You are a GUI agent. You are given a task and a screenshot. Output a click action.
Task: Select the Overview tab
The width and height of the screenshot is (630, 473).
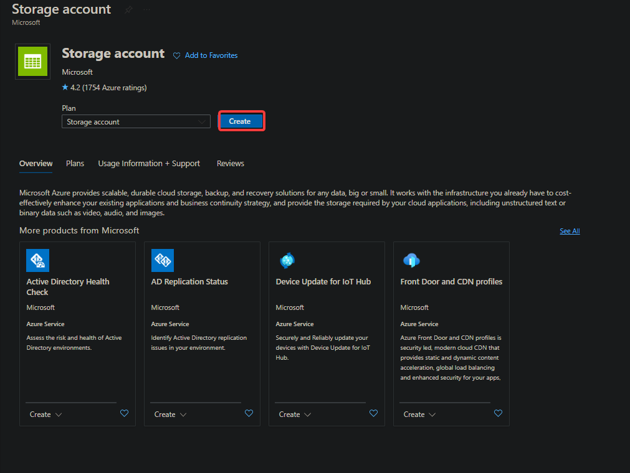coord(36,163)
